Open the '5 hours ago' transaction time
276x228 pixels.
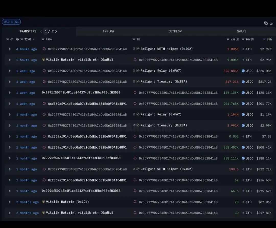(26, 60)
